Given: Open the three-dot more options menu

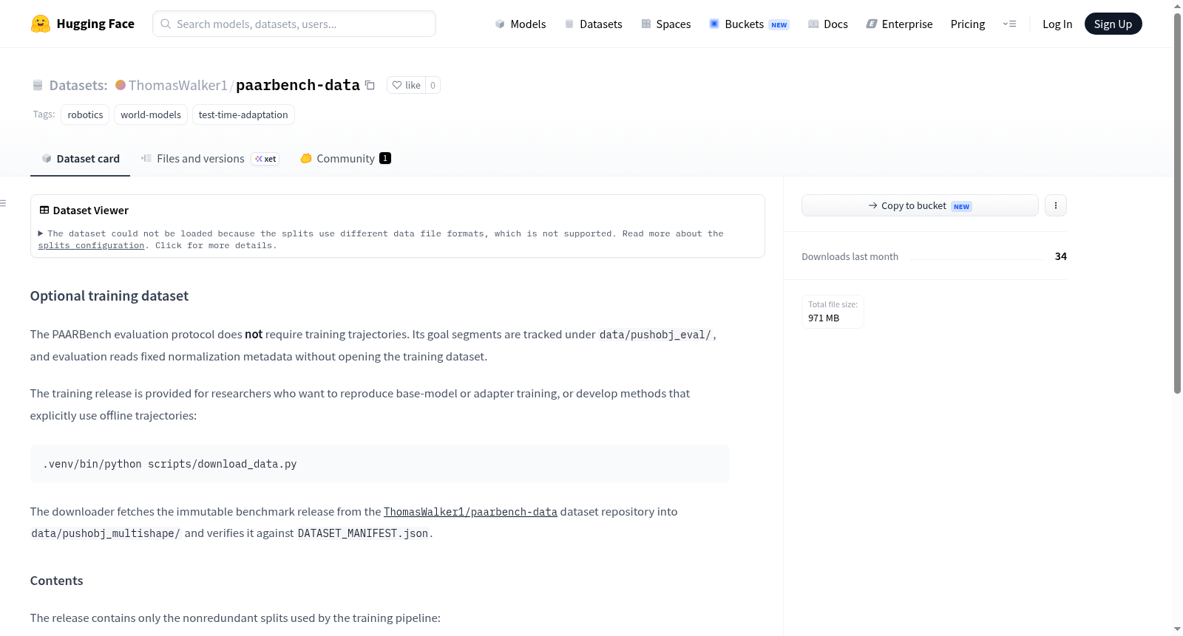Looking at the screenshot, I should [1056, 205].
